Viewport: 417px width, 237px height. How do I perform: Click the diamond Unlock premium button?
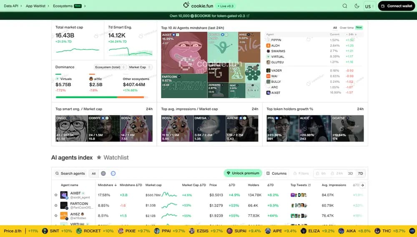pyautogui.click(x=243, y=173)
